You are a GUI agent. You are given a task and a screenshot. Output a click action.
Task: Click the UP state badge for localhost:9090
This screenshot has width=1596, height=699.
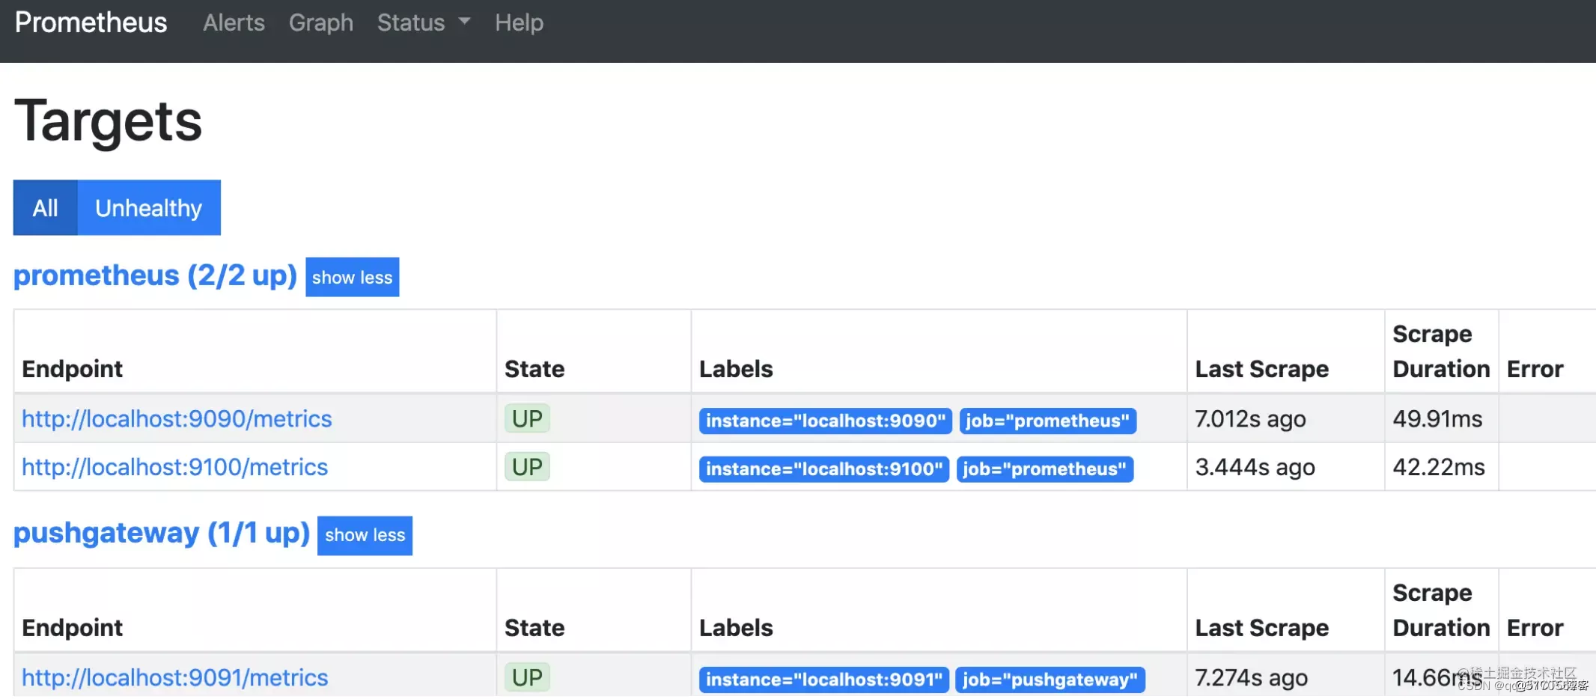[x=527, y=418]
